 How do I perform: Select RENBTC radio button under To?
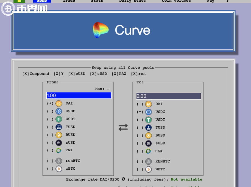pyautogui.click(x=140, y=161)
